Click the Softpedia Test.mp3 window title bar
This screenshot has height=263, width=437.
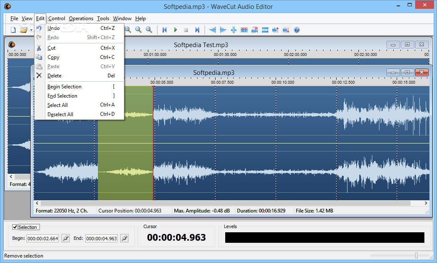coord(201,45)
